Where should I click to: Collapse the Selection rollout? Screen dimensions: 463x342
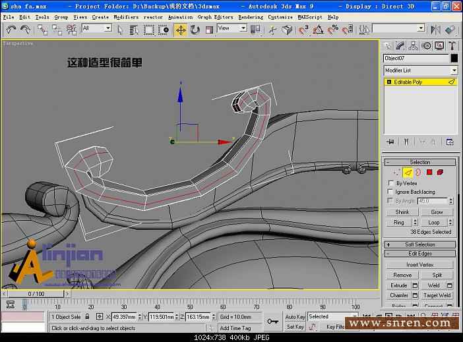420,162
